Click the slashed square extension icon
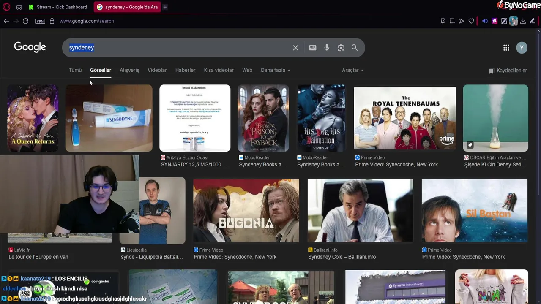Screen dimensions: 541x304 pos(504,21)
